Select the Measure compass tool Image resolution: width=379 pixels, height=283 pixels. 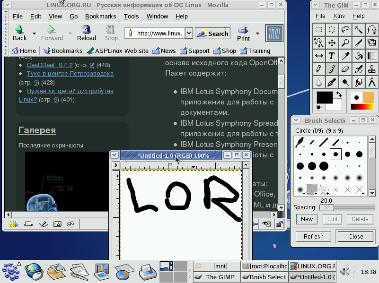point(372,82)
